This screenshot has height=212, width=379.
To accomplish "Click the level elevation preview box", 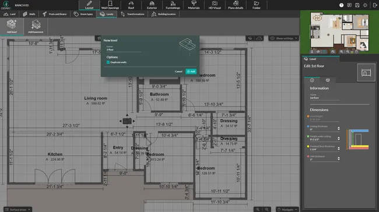I will click(366, 73).
